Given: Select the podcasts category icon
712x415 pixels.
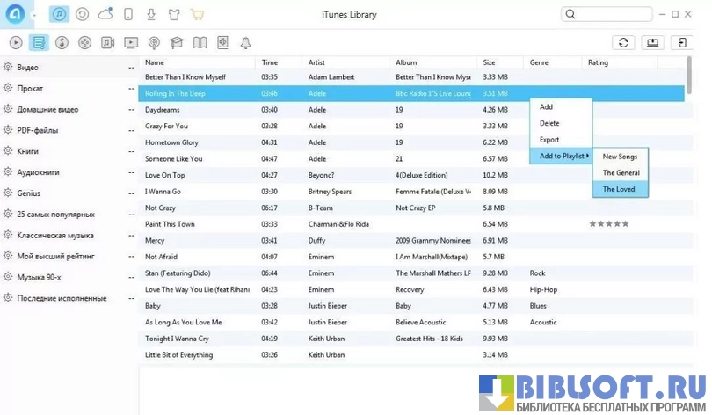Looking at the screenshot, I should (x=154, y=42).
